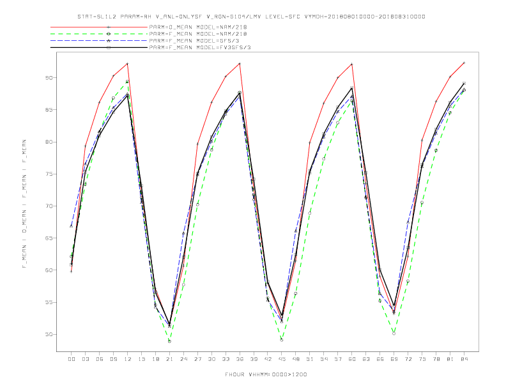Click x-axis forecast hour label 81

coord(450,359)
